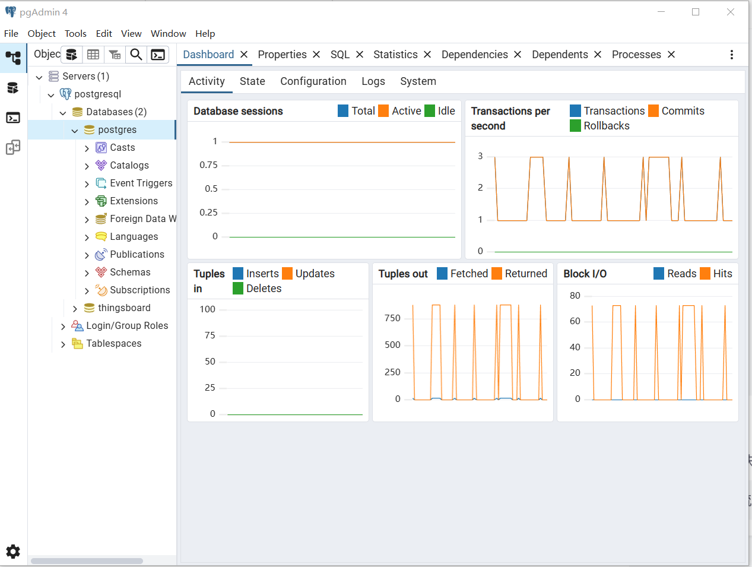Open the Schema Diff sidebar icon
The image size is (752, 567).
(13, 147)
